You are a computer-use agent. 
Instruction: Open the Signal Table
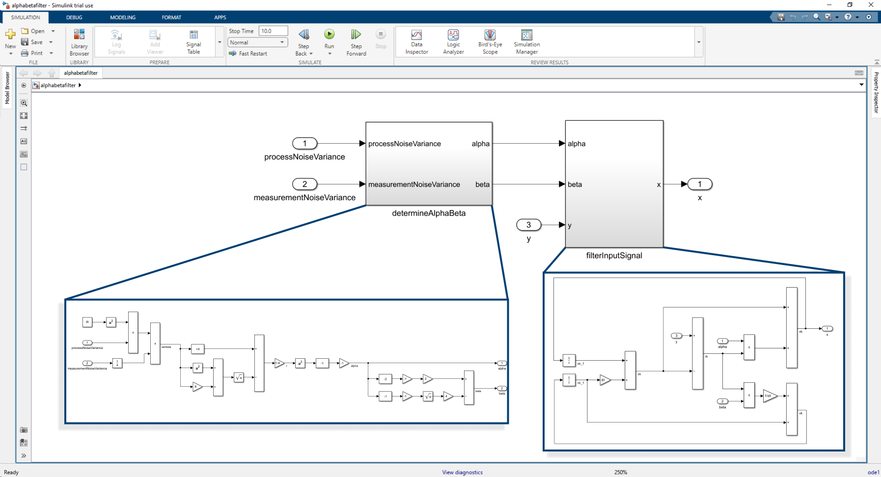193,42
